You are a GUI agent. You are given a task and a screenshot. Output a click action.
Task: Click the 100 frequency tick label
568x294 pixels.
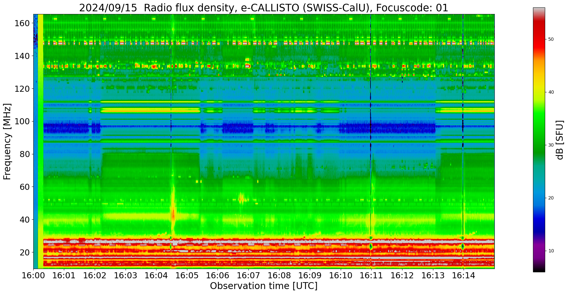pyautogui.click(x=22, y=122)
